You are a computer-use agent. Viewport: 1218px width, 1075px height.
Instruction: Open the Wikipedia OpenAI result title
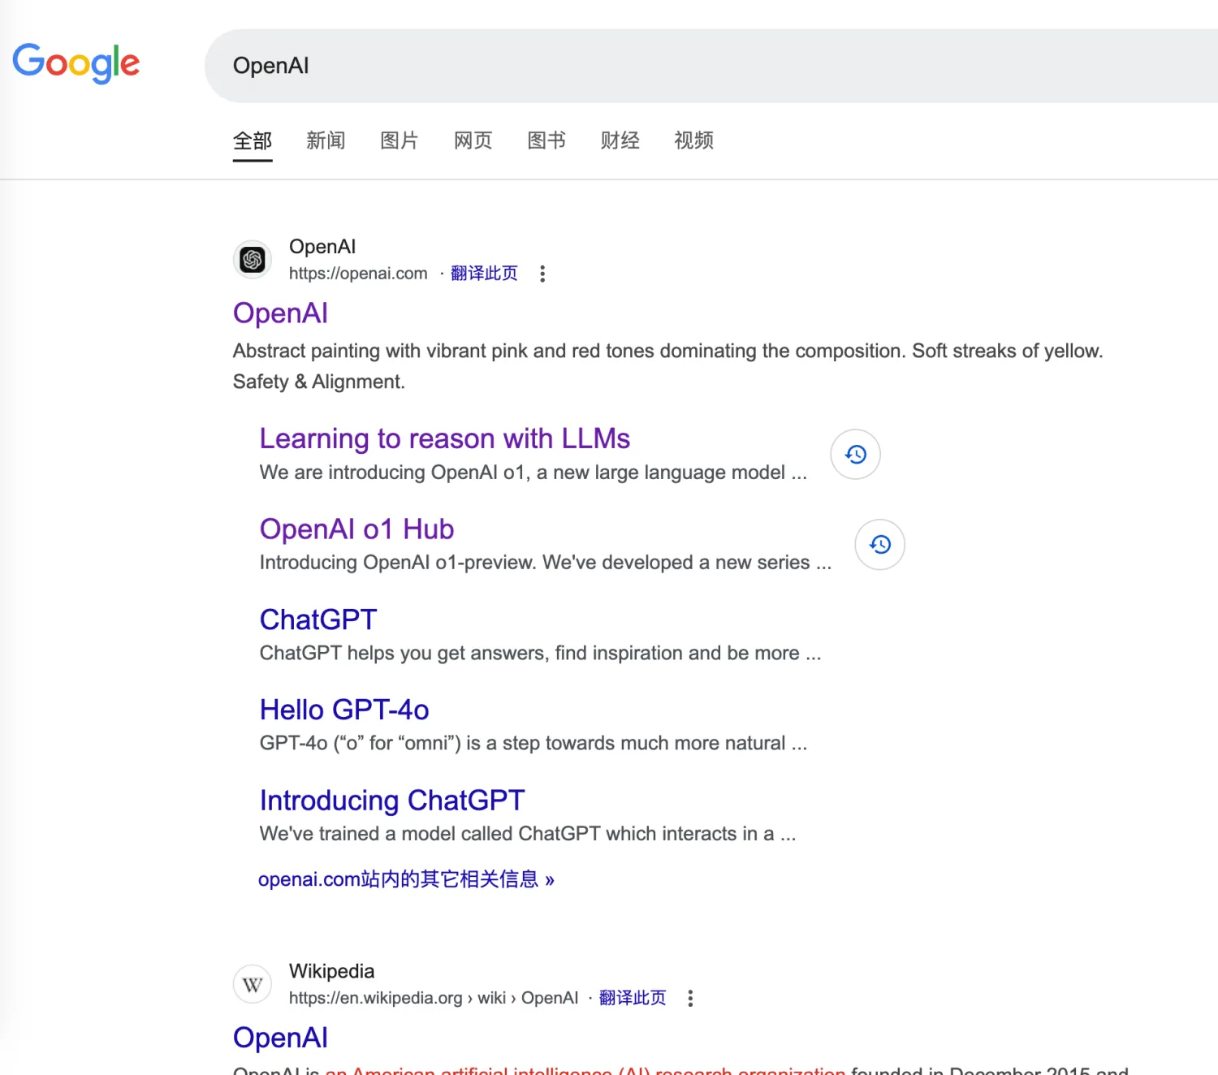click(280, 1038)
